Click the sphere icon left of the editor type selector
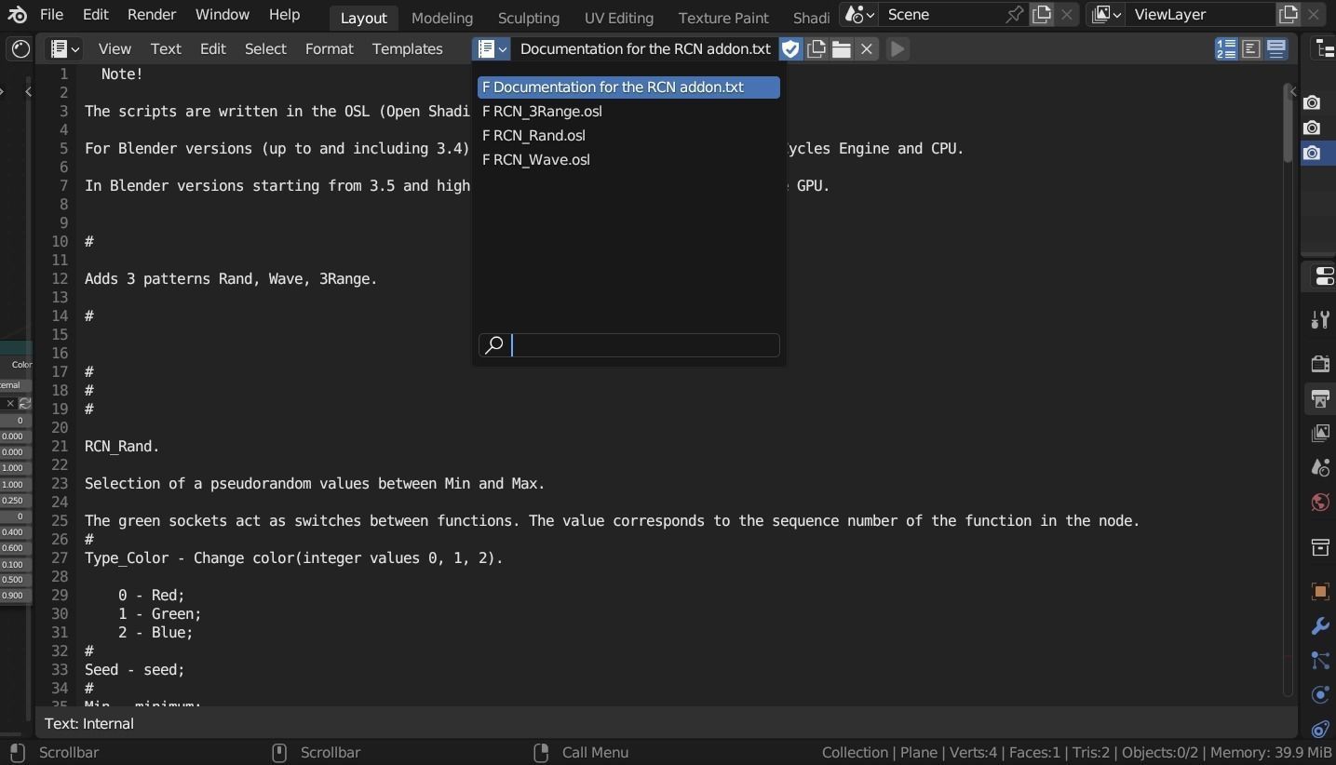The height and width of the screenshot is (765, 1336). point(20,49)
